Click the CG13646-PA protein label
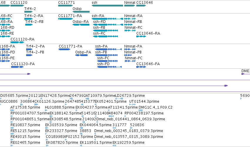The width and height of the screenshot is (250, 147). [x=148, y=64]
